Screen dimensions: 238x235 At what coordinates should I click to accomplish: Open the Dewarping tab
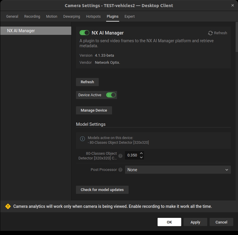click(72, 17)
